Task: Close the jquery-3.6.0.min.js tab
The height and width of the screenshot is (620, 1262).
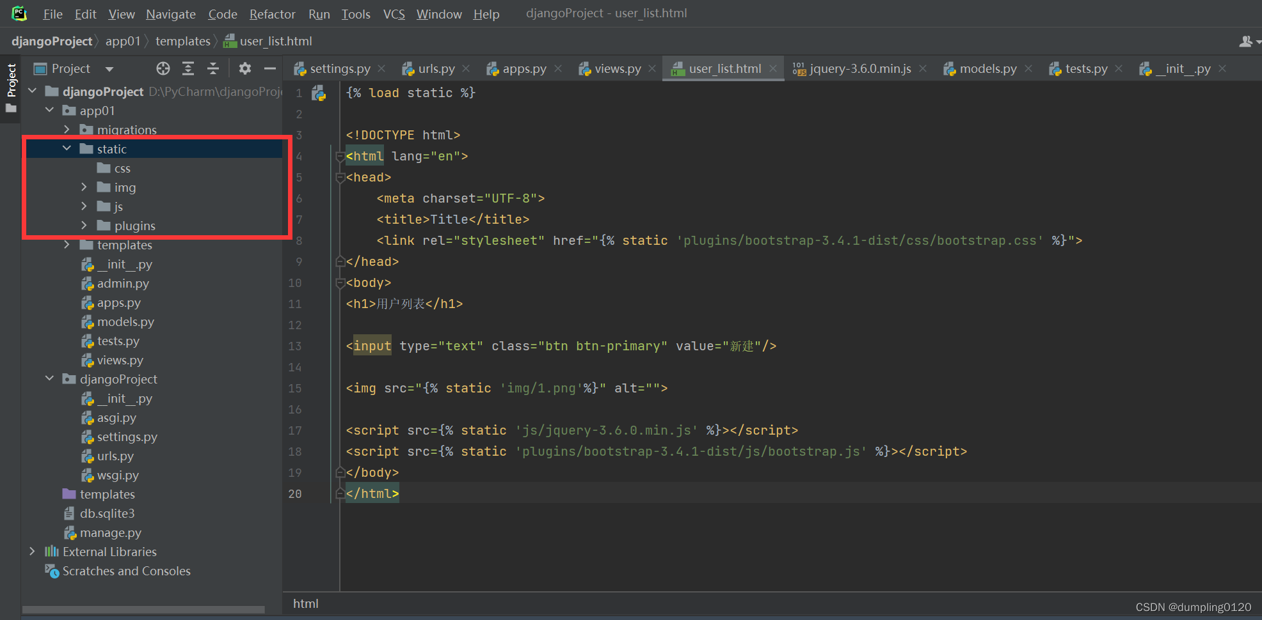Action: (x=923, y=68)
